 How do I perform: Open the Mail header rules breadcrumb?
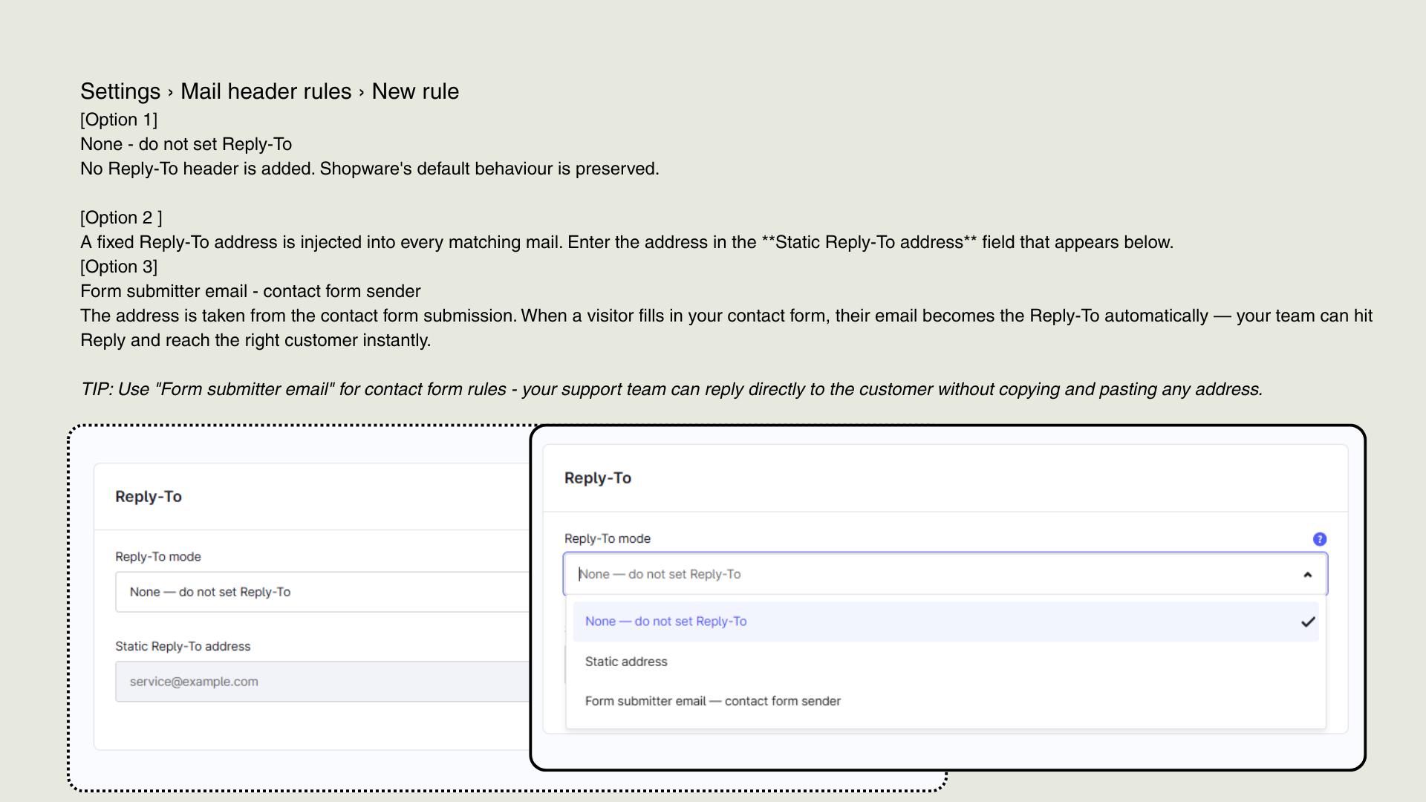pyautogui.click(x=266, y=91)
